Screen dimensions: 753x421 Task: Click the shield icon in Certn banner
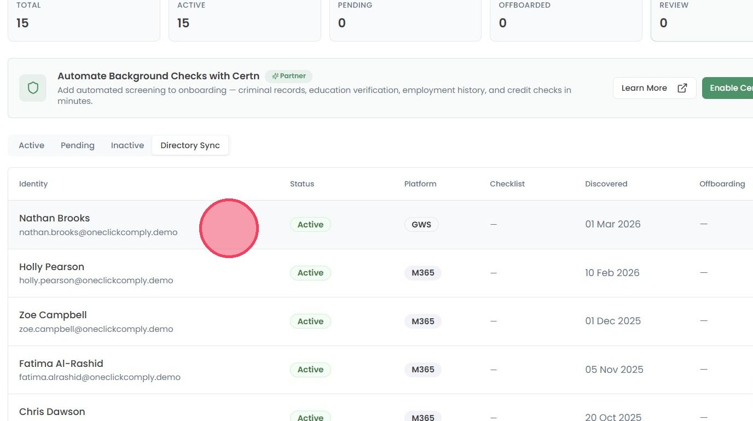(x=33, y=88)
